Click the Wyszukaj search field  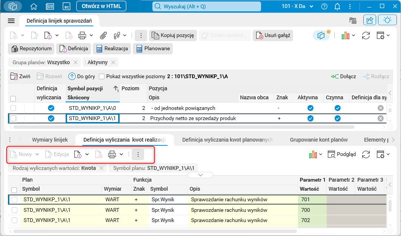pyautogui.click(x=207, y=6)
